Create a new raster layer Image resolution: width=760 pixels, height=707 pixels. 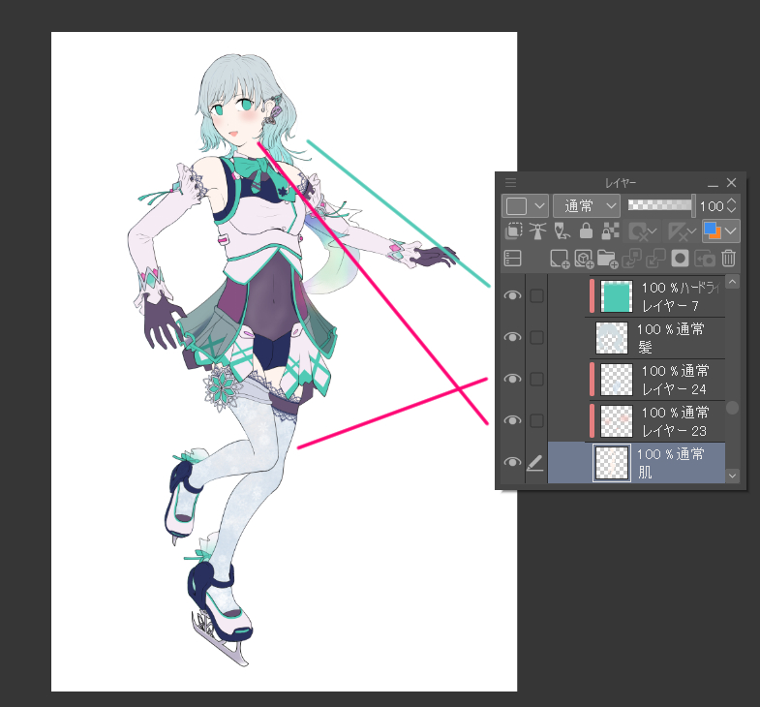pos(560,259)
